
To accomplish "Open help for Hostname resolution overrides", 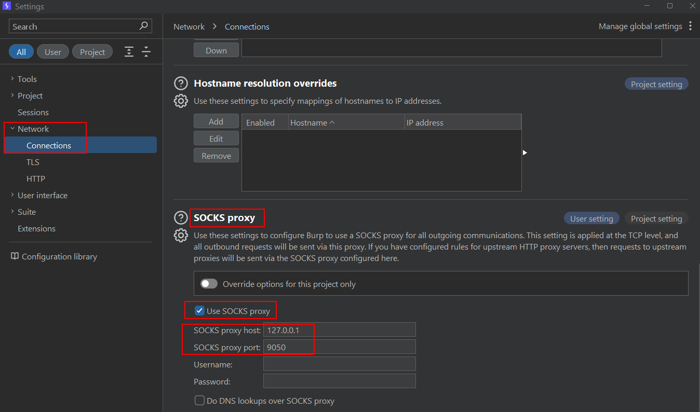I will point(181,83).
